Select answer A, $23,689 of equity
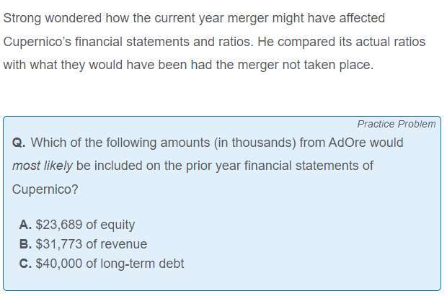 tap(77, 225)
